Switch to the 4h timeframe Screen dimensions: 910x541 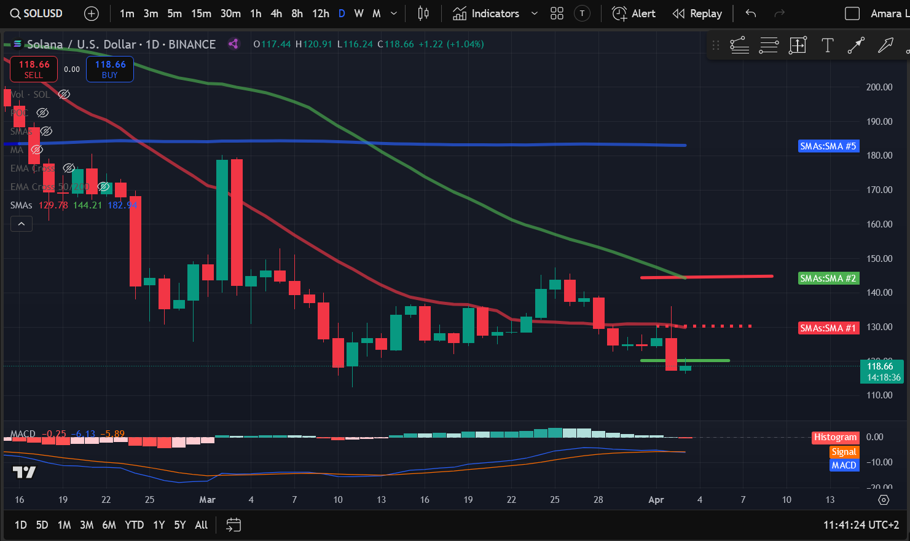(277, 14)
